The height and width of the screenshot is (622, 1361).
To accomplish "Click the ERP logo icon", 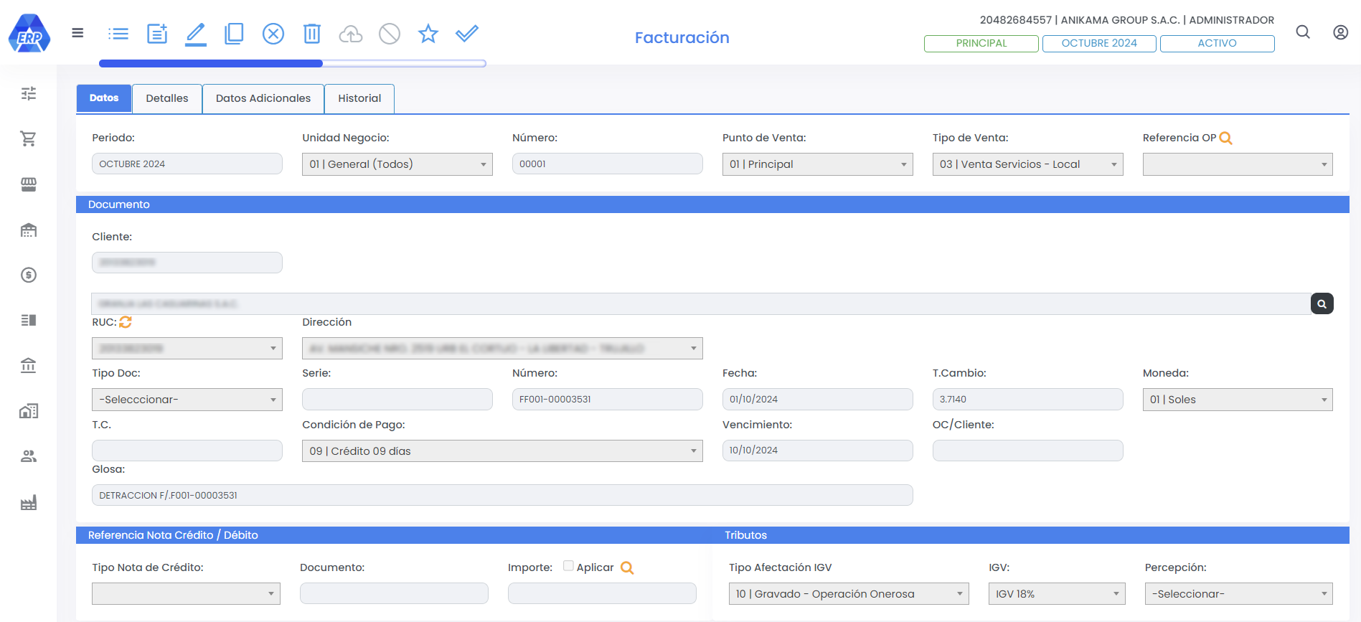I will pos(29,34).
